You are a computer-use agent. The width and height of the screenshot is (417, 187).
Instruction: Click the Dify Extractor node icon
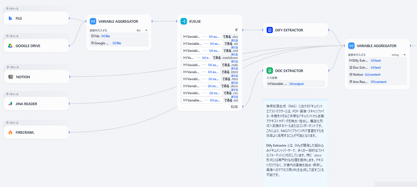click(269, 30)
